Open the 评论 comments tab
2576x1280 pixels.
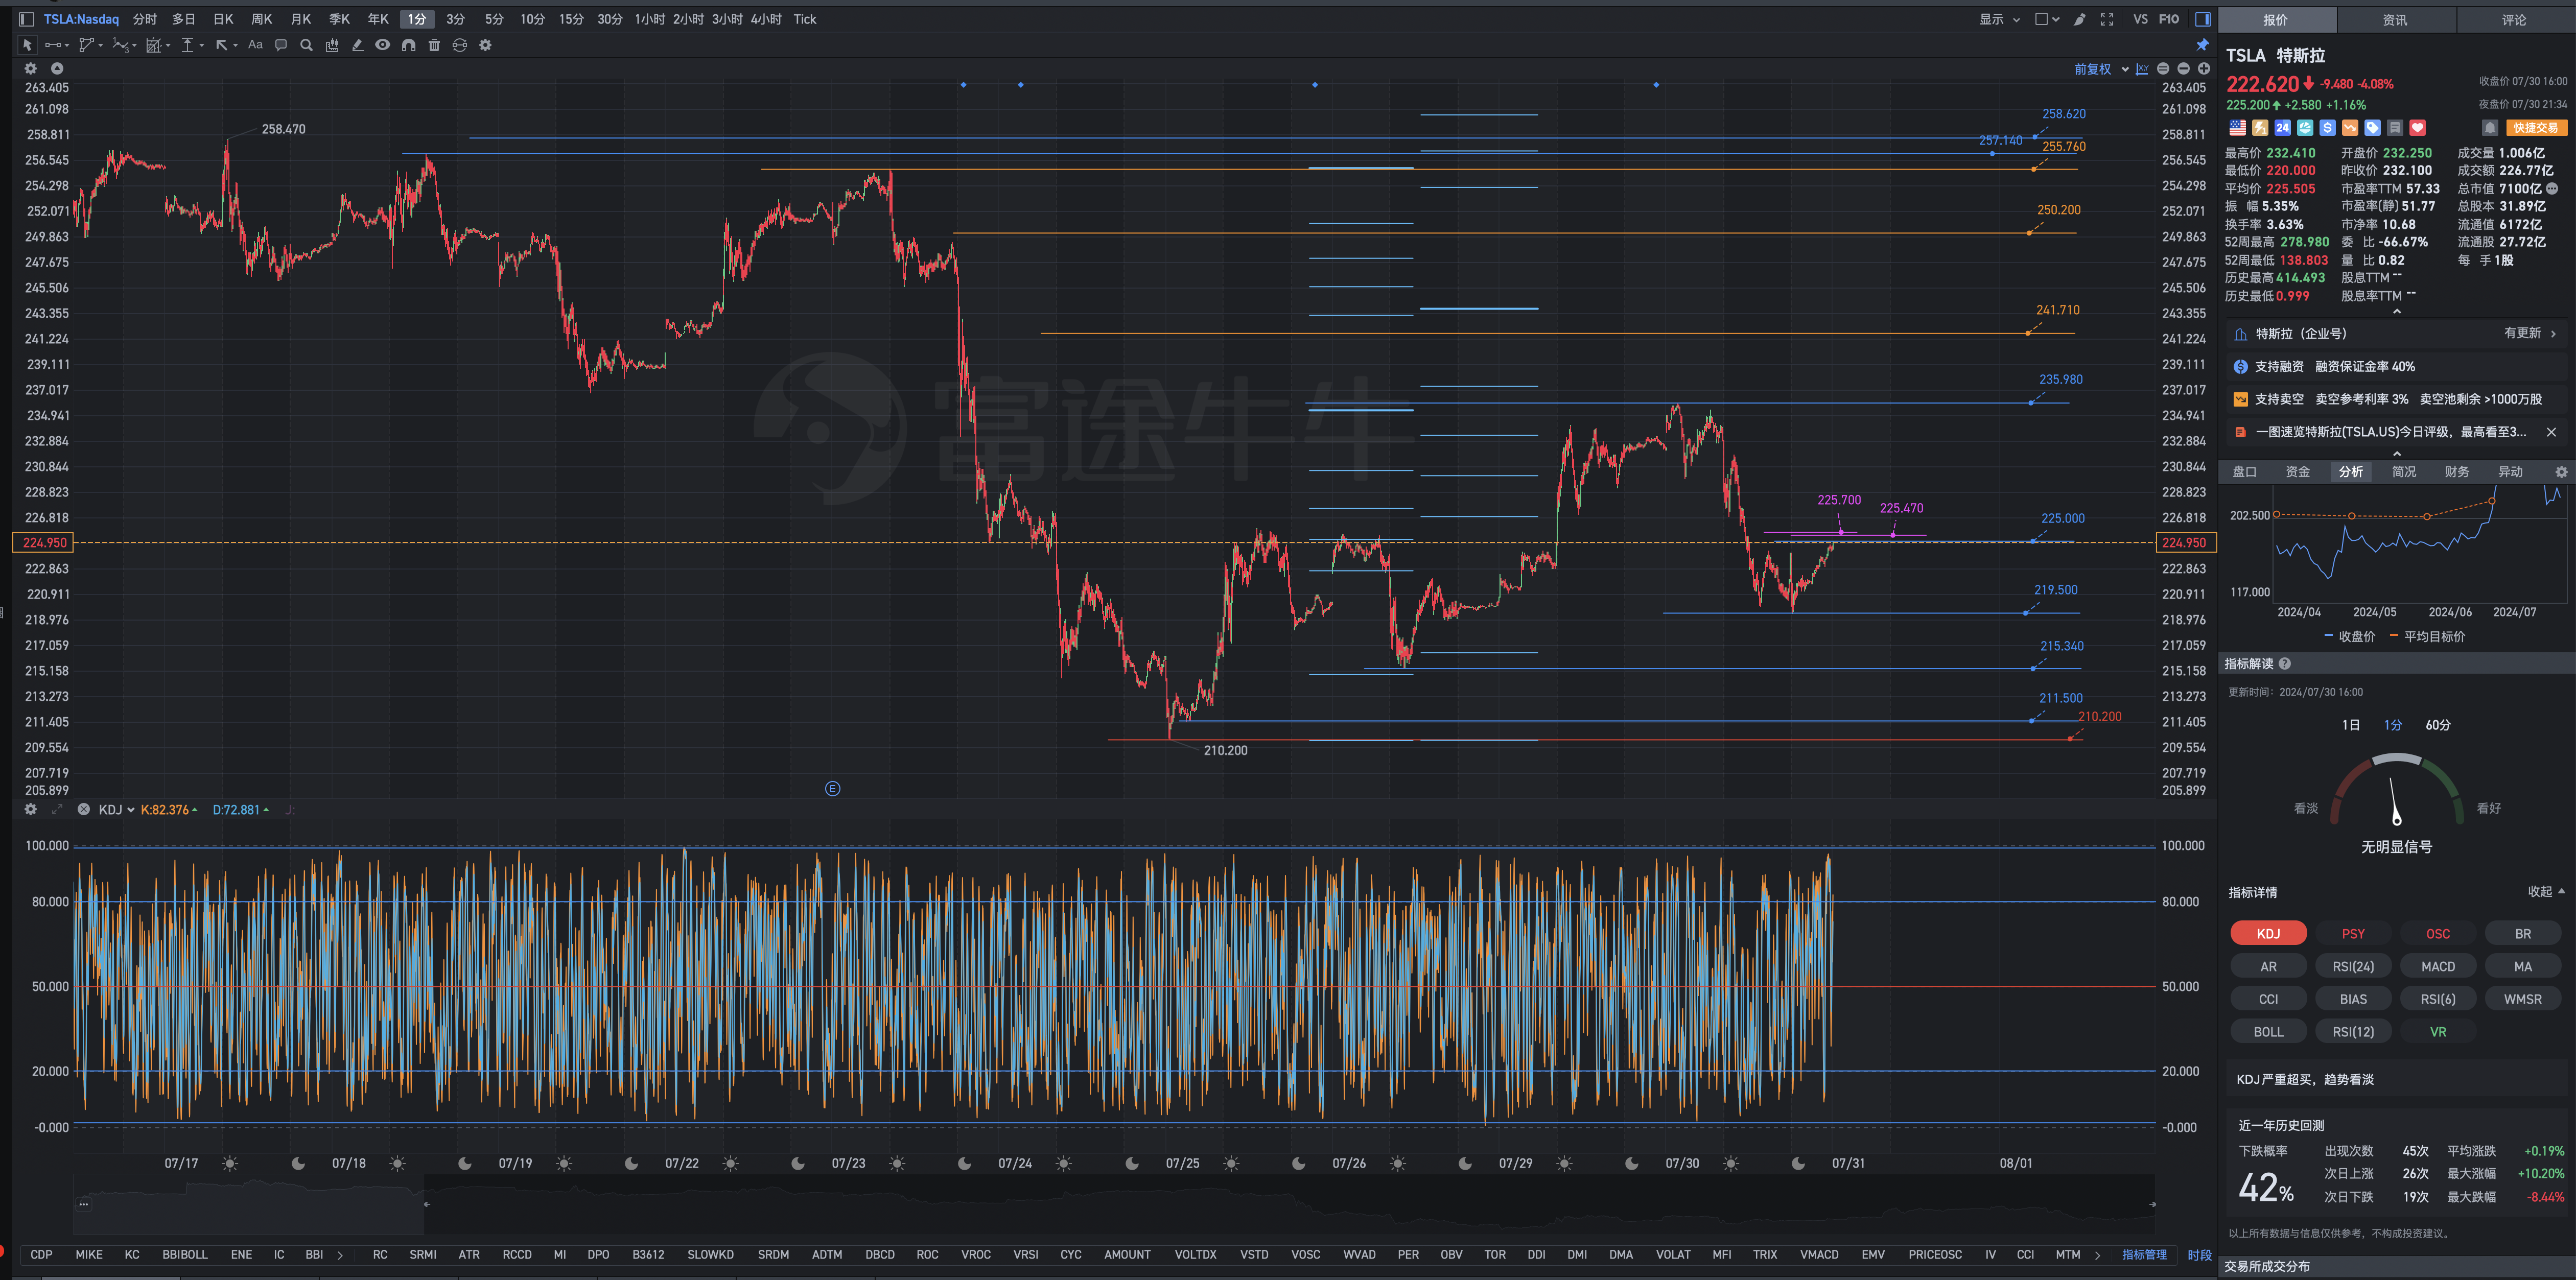pyautogui.click(x=2514, y=19)
